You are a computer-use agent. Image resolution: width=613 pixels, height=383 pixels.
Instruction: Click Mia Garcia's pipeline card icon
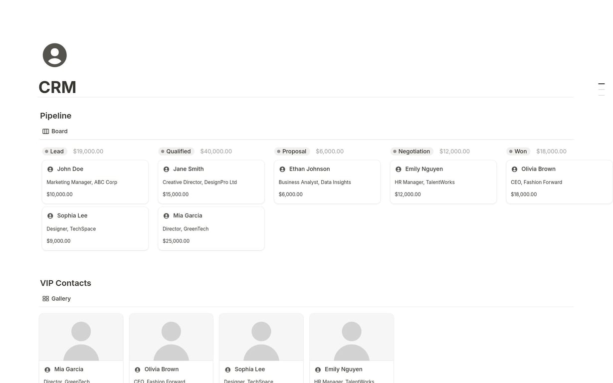(166, 216)
